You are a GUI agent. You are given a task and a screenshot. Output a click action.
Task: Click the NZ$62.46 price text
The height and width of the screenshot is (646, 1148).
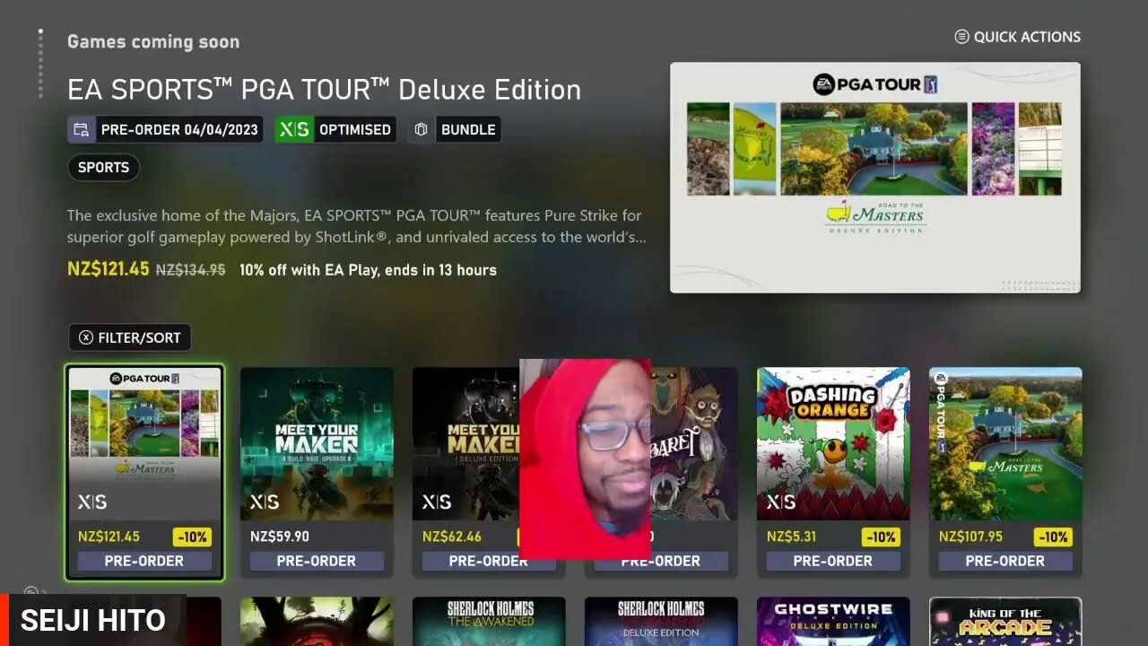click(x=452, y=537)
